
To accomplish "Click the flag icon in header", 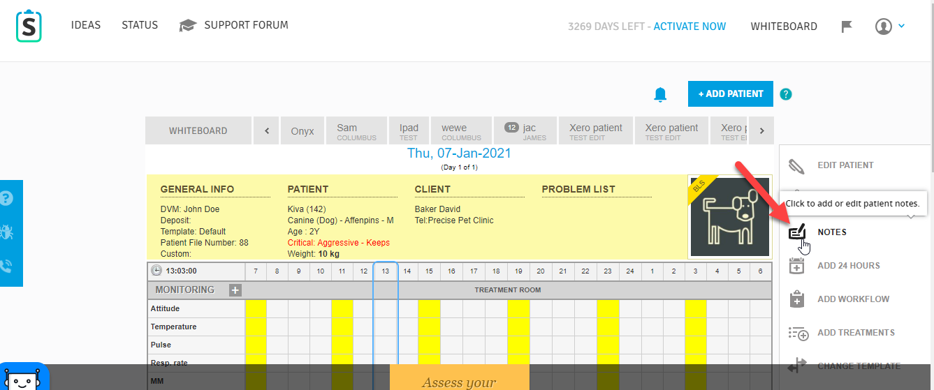I will click(x=847, y=27).
